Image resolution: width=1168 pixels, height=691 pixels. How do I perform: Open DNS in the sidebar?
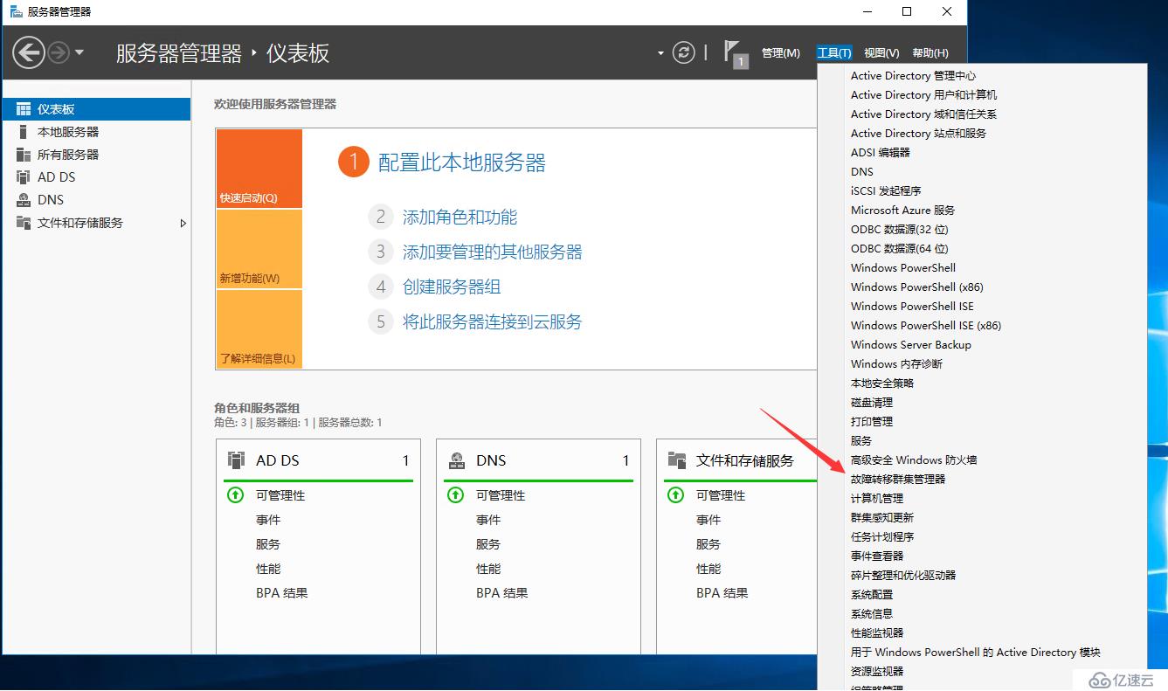pyautogui.click(x=96, y=199)
